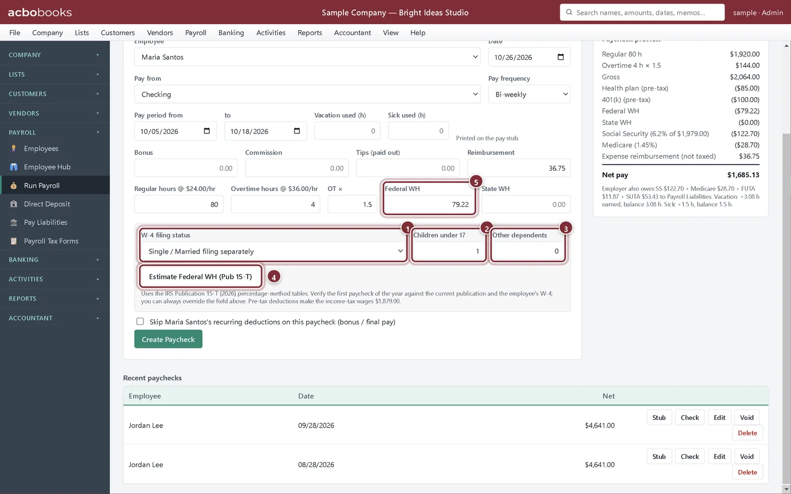Click the Bonus amount field
Screen dimensions: 791x494
(186, 168)
